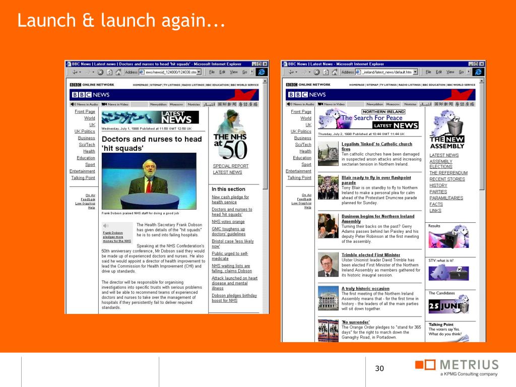Click Noticias language tab in right window

[410, 104]
